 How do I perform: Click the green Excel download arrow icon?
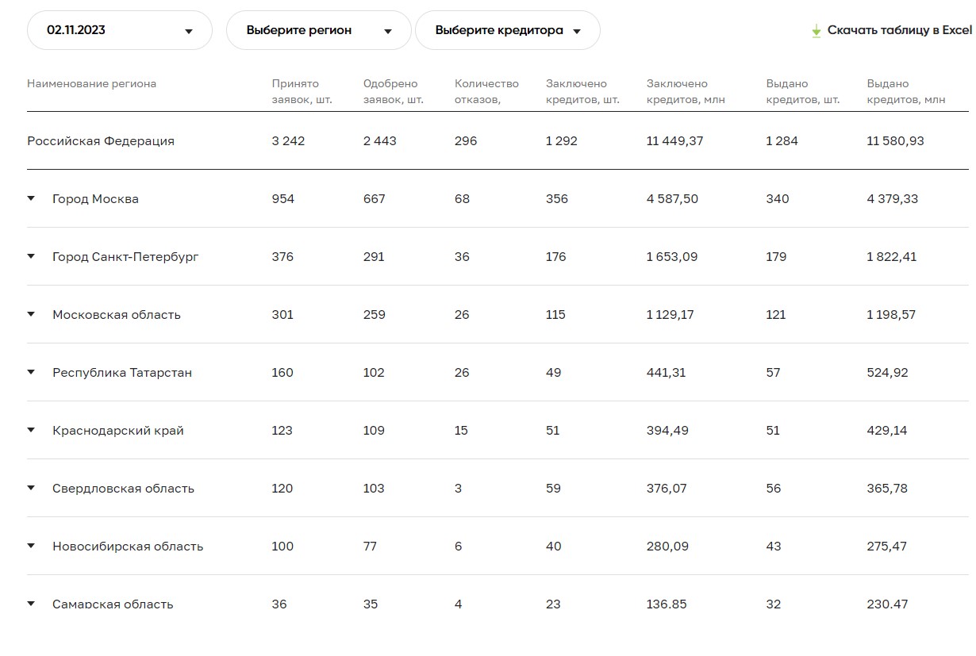point(816,31)
